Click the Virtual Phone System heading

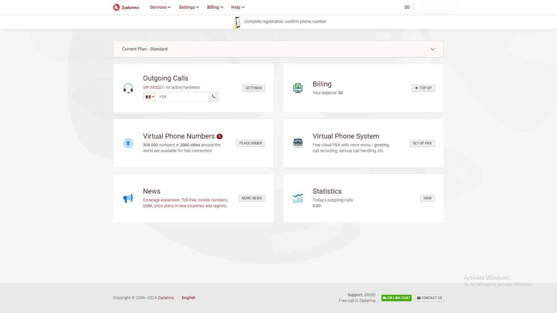[x=345, y=136]
